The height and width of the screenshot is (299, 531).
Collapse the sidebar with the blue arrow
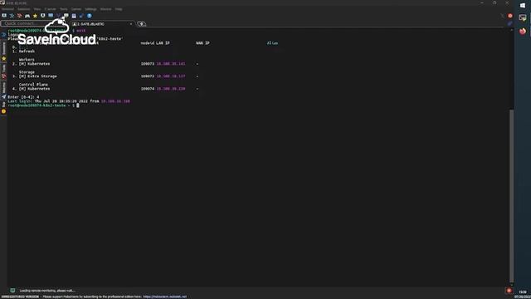pyautogui.click(x=3, y=35)
